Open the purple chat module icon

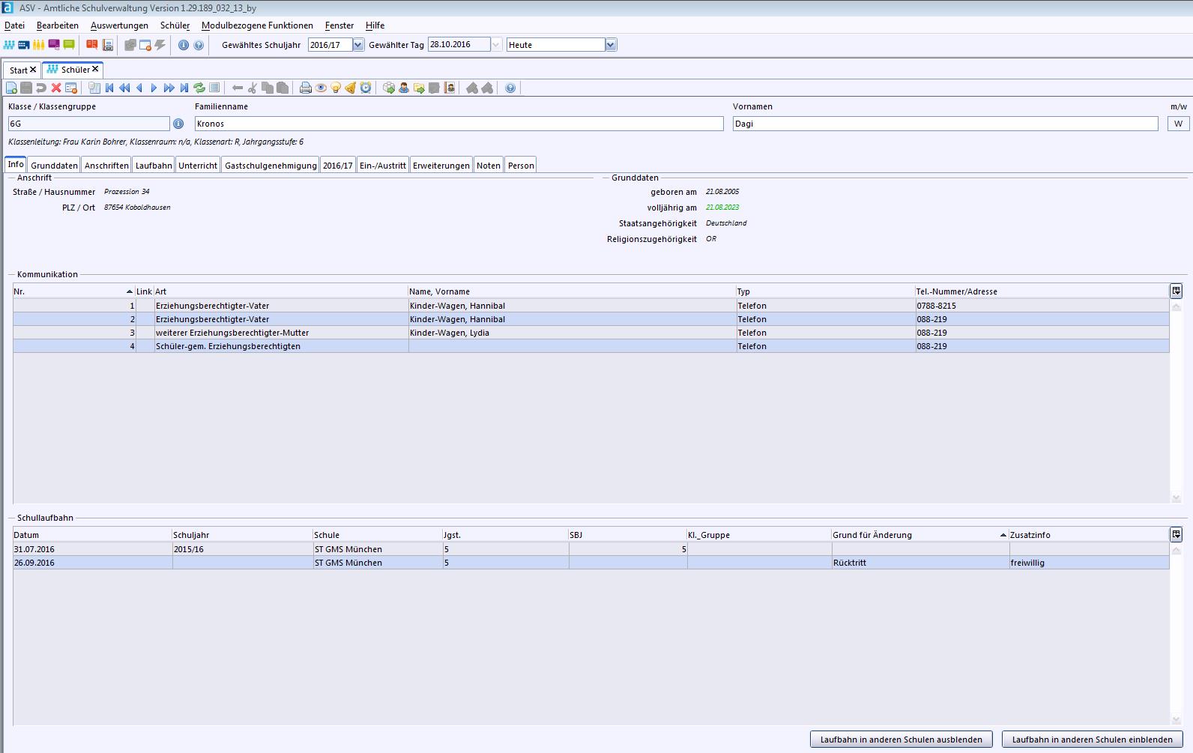tap(54, 45)
